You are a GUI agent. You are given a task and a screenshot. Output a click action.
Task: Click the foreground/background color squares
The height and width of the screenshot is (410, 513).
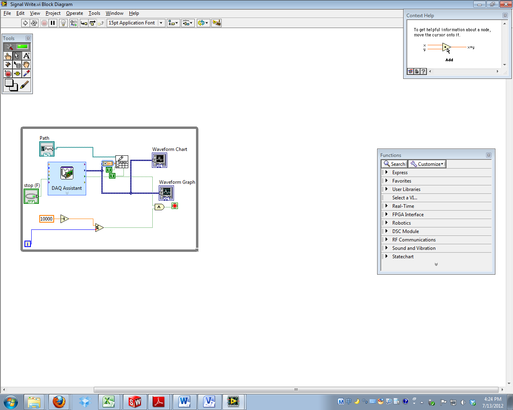(11, 85)
